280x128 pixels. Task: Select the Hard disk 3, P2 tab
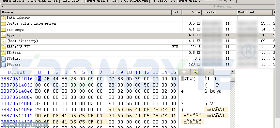219,1
